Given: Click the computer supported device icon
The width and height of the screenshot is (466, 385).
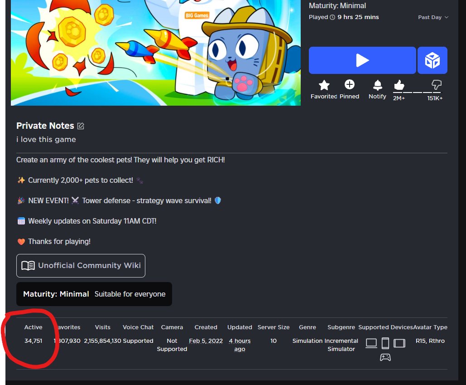Looking at the screenshot, I should (x=371, y=343).
